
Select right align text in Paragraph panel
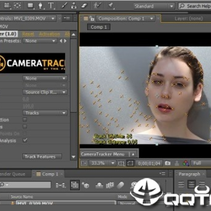[x=202, y=185]
